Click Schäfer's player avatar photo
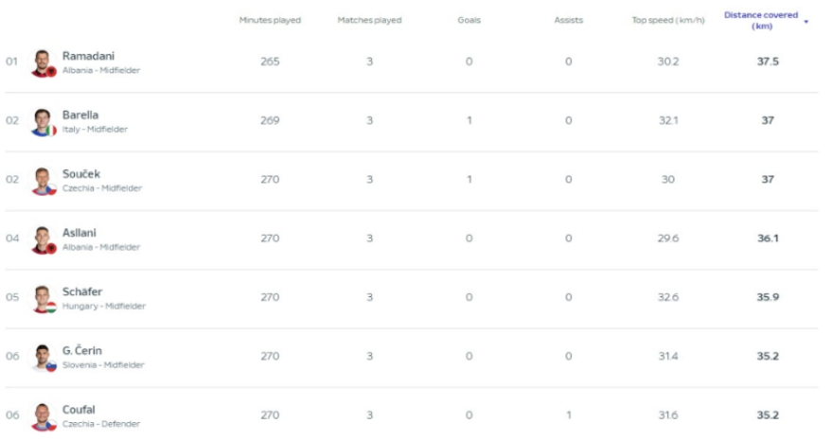 coord(43,298)
